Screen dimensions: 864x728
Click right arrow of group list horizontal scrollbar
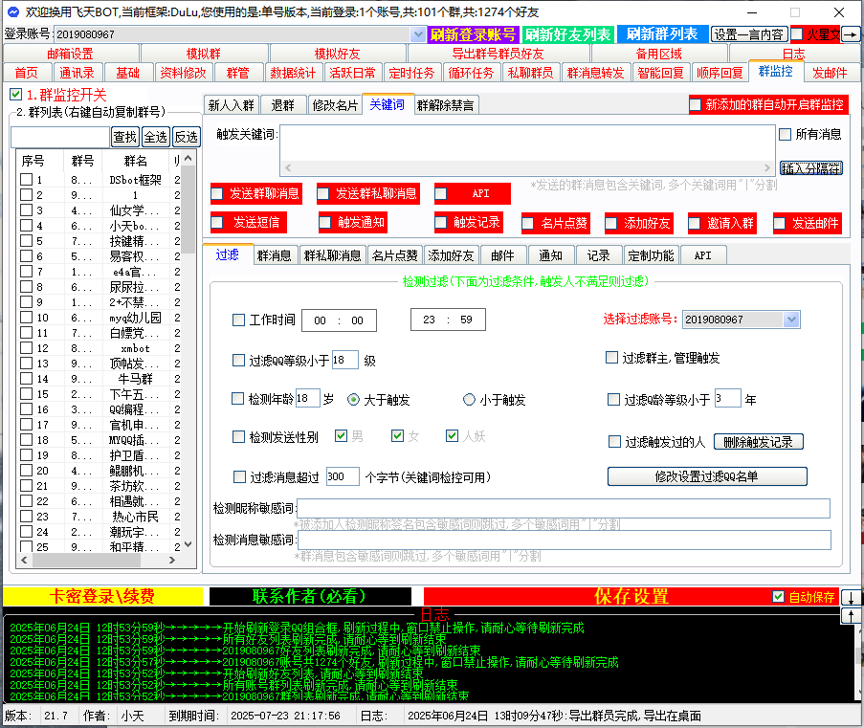tap(172, 560)
